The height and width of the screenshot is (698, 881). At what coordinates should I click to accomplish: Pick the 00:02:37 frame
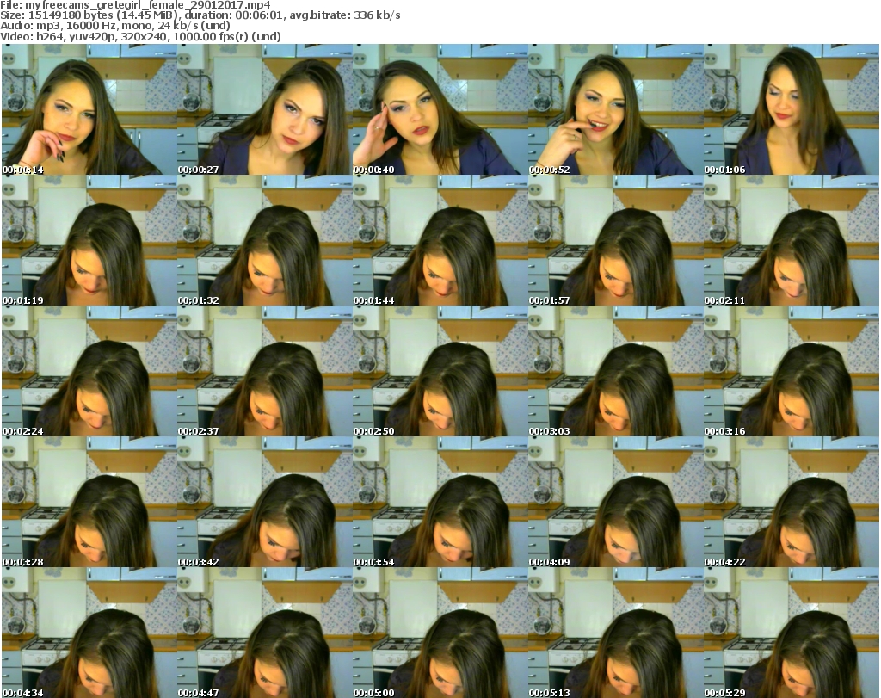coord(265,371)
